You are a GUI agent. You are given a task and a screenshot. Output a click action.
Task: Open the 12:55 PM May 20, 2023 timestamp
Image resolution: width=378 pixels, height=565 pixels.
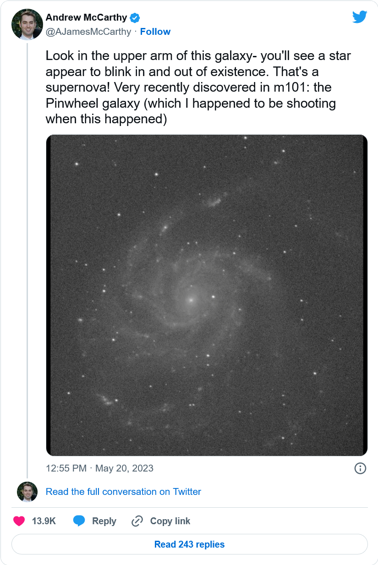[99, 468]
